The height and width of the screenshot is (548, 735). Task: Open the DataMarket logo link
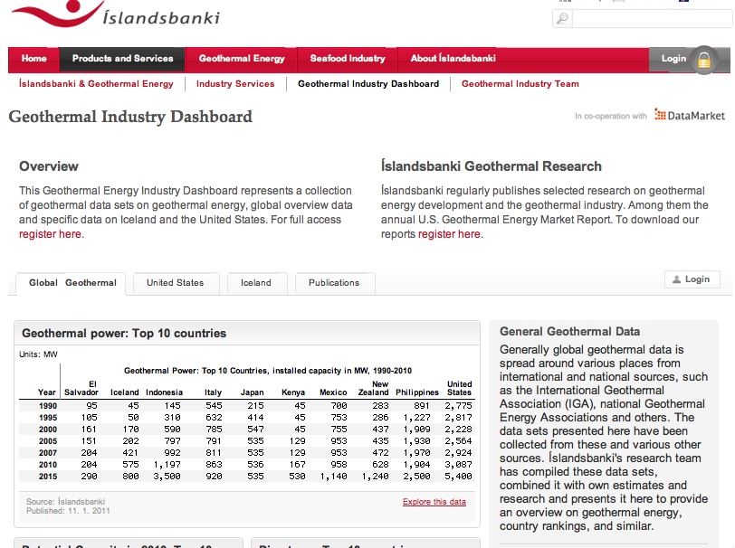[689, 116]
